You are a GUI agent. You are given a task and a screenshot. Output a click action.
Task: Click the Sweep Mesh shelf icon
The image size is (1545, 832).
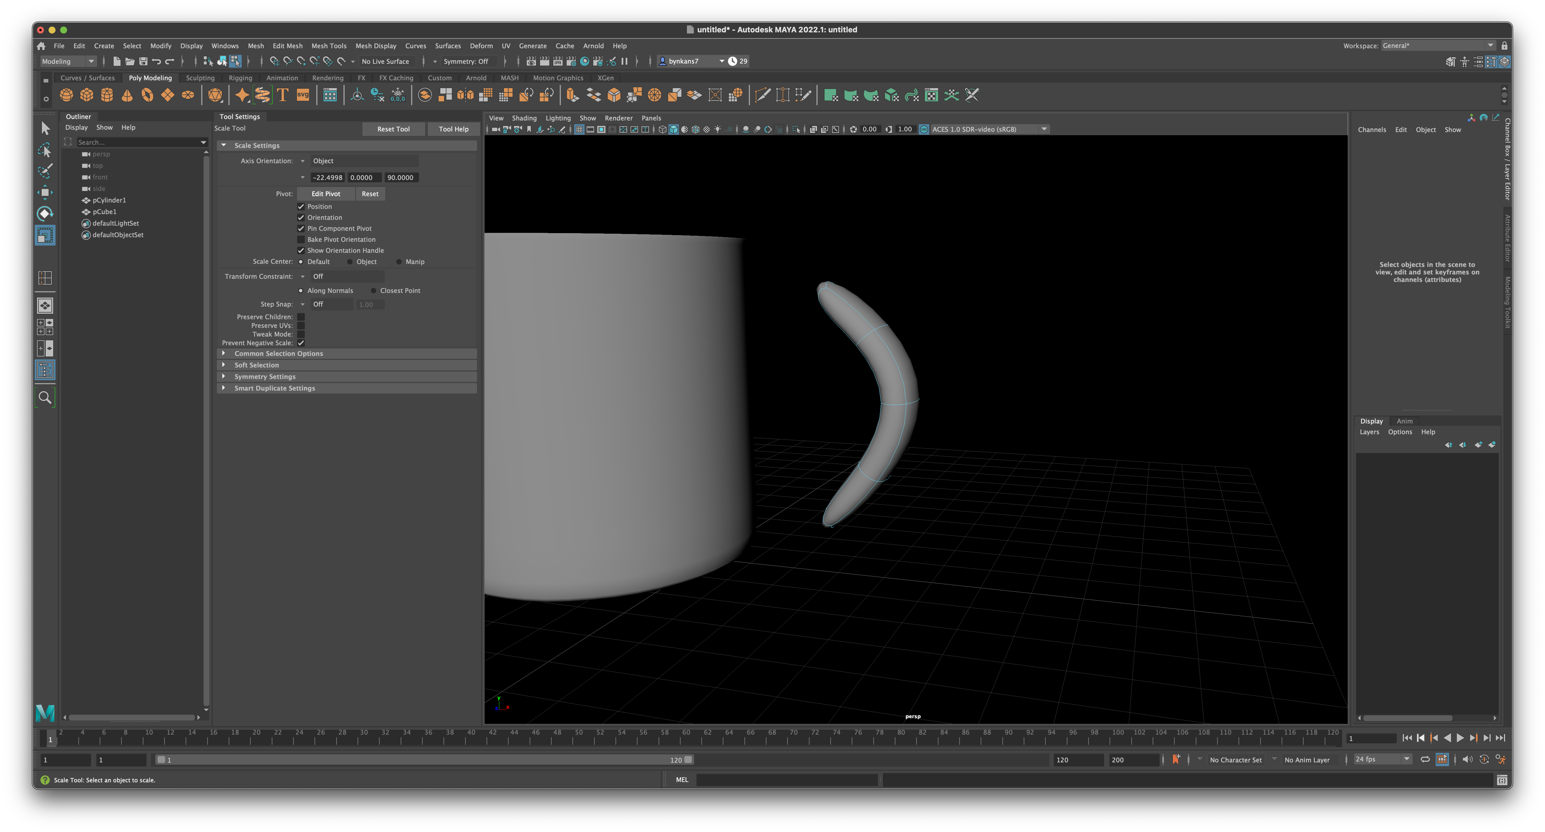(263, 95)
